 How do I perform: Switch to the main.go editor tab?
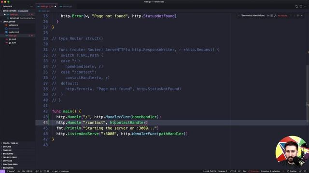pyautogui.click(x=47, y=6)
